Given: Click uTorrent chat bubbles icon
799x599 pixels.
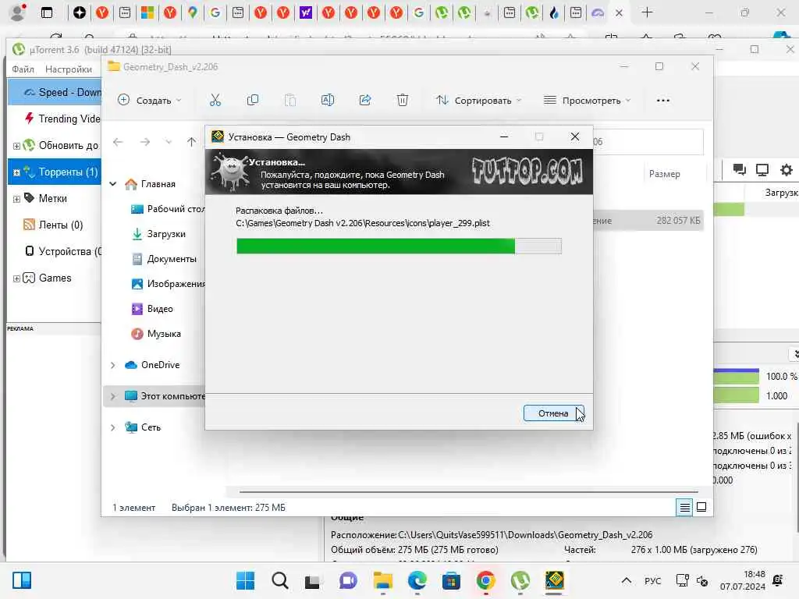Looking at the screenshot, I should [739, 169].
